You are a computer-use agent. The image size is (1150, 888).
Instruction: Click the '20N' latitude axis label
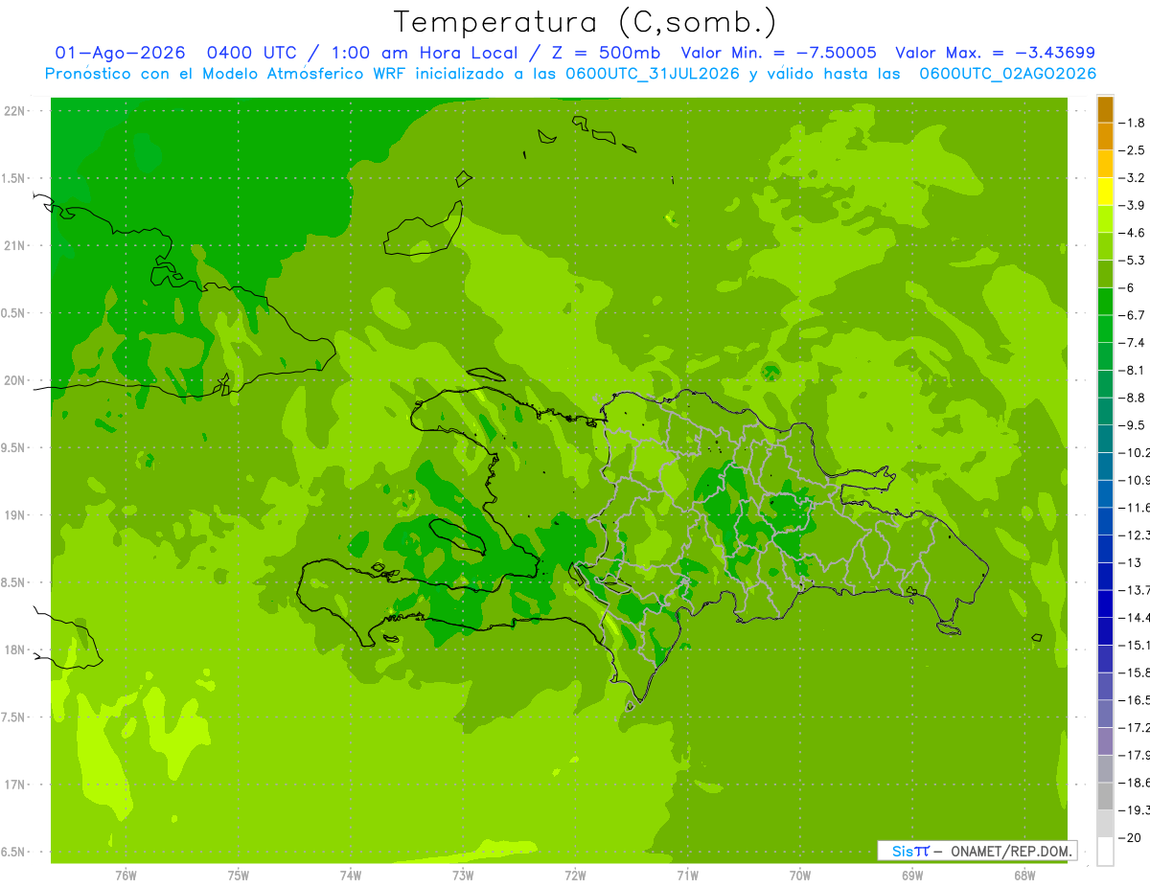coord(16,380)
